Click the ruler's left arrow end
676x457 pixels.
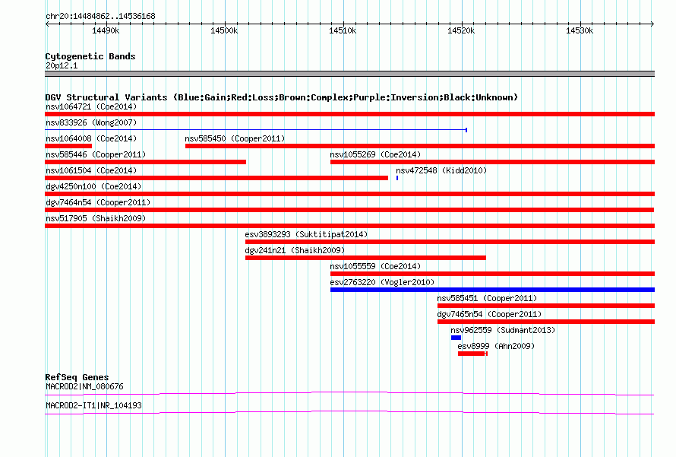click(47, 24)
